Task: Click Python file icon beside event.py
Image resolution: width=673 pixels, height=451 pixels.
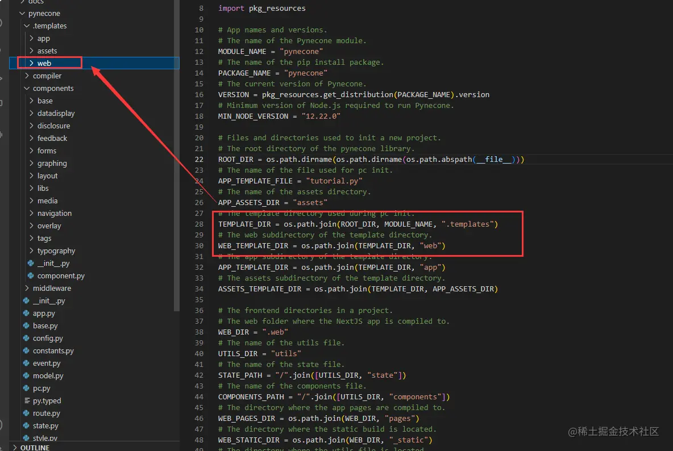Action: coord(27,363)
